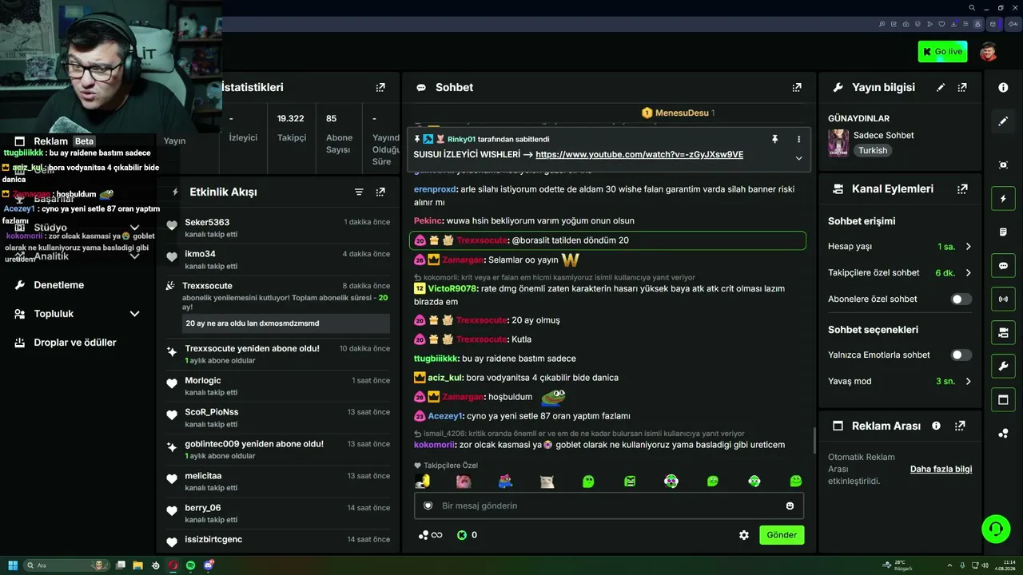The image size is (1023, 575).
Task: Expand the pinned message chevron
Action: click(x=798, y=158)
